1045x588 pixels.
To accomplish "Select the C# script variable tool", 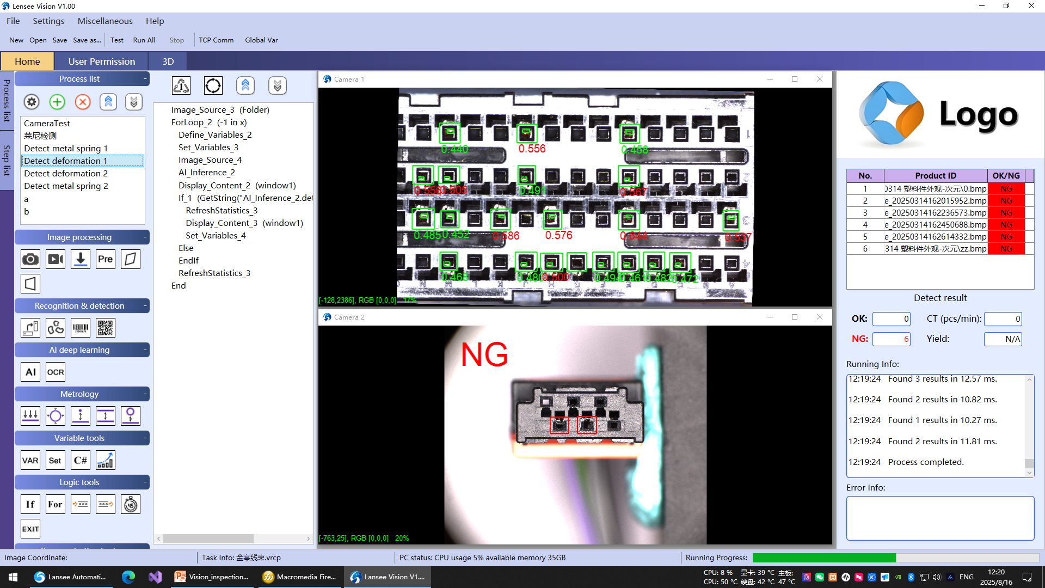I will coord(81,460).
